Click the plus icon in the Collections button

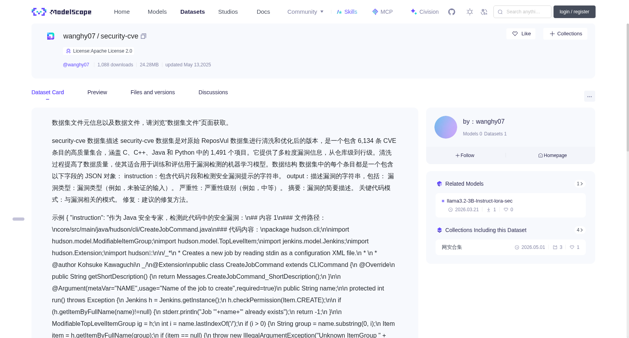552,34
